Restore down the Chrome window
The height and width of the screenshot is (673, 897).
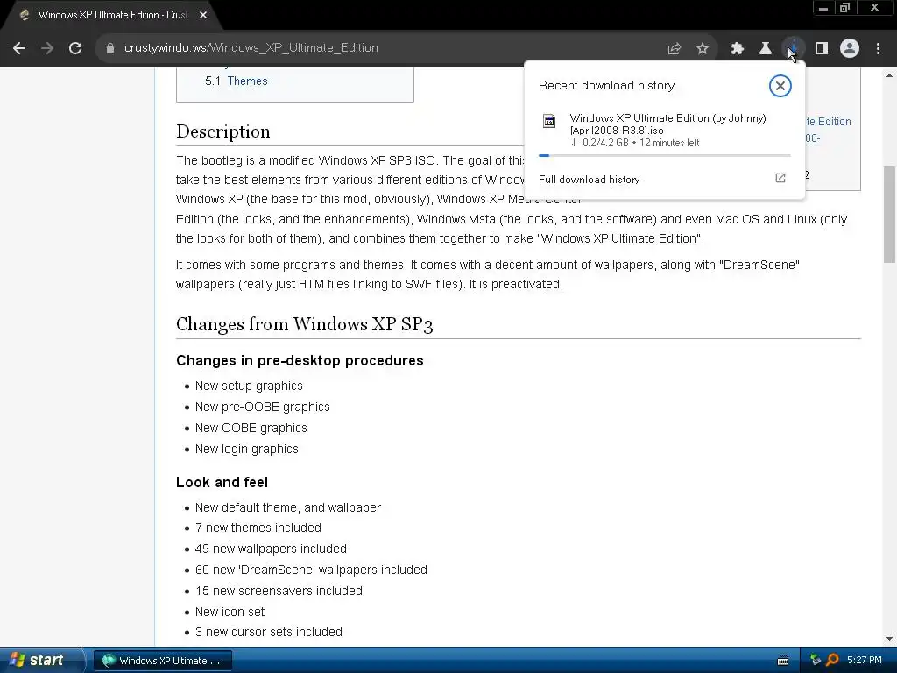click(844, 8)
